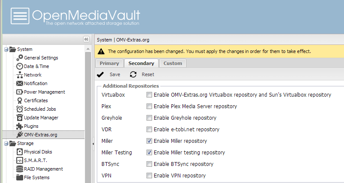Click the sidebar vertical scrollbar track
344x183 pixels.
[88, 118]
